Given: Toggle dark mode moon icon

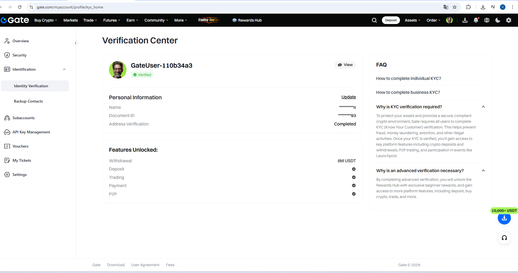Looking at the screenshot, I should point(498,20).
